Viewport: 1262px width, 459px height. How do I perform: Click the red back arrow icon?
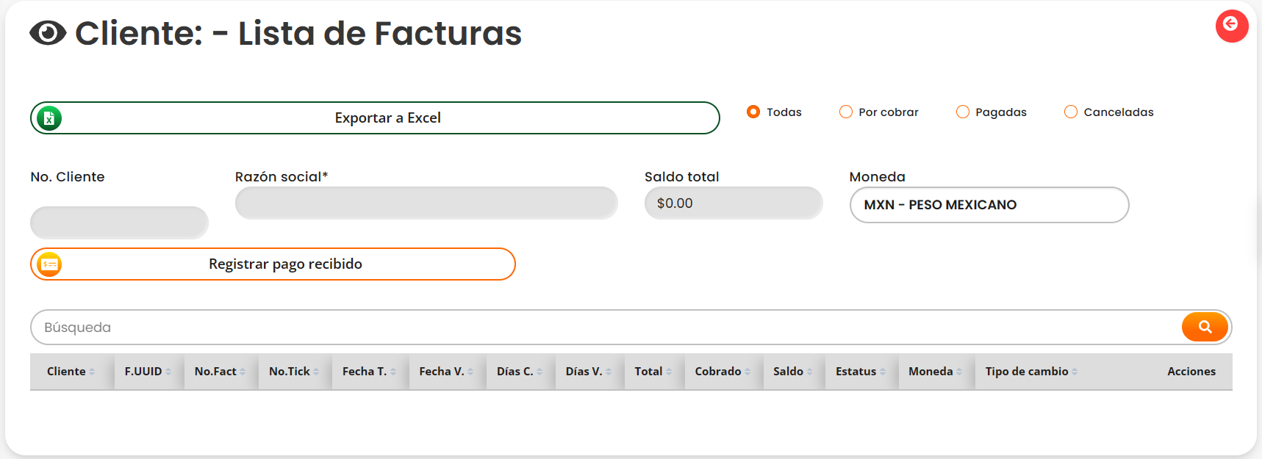[x=1231, y=26]
